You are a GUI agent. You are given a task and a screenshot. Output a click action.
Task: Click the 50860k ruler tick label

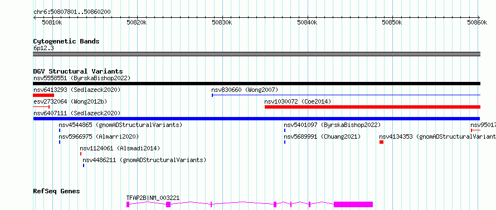[x=478, y=22]
